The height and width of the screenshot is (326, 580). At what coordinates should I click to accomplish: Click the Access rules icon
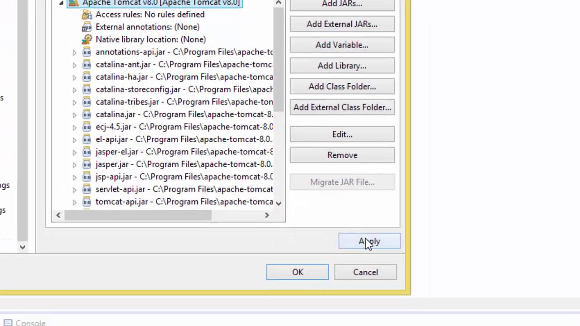(87, 14)
